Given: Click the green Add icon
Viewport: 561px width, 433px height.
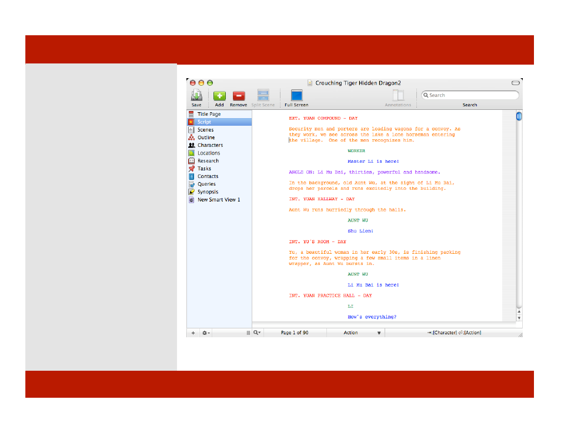Looking at the screenshot, I should tap(219, 96).
